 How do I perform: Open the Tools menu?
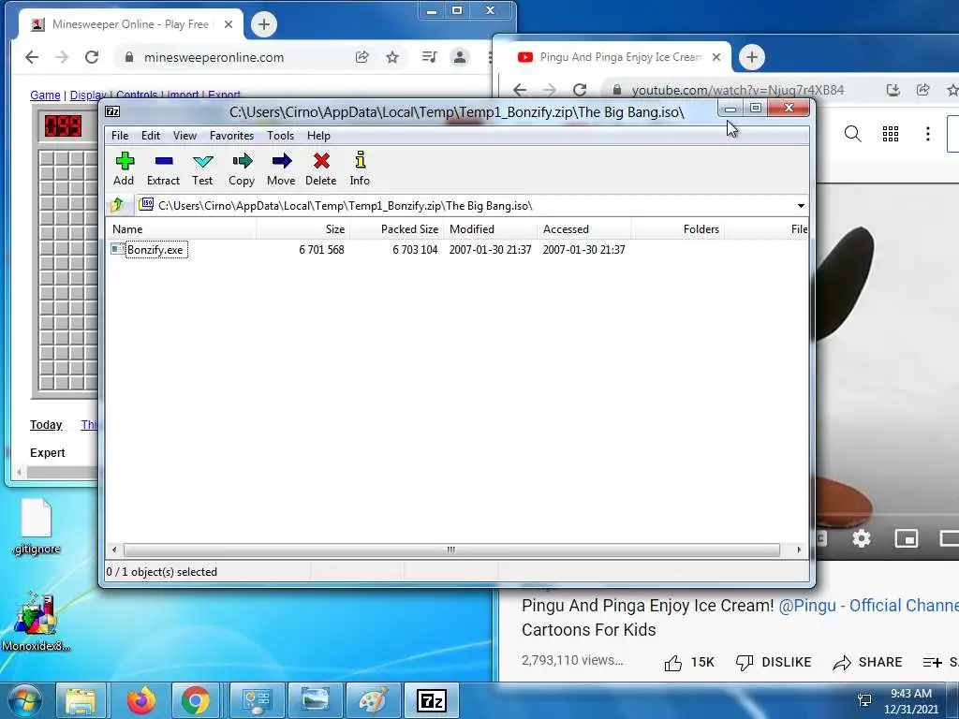(280, 136)
